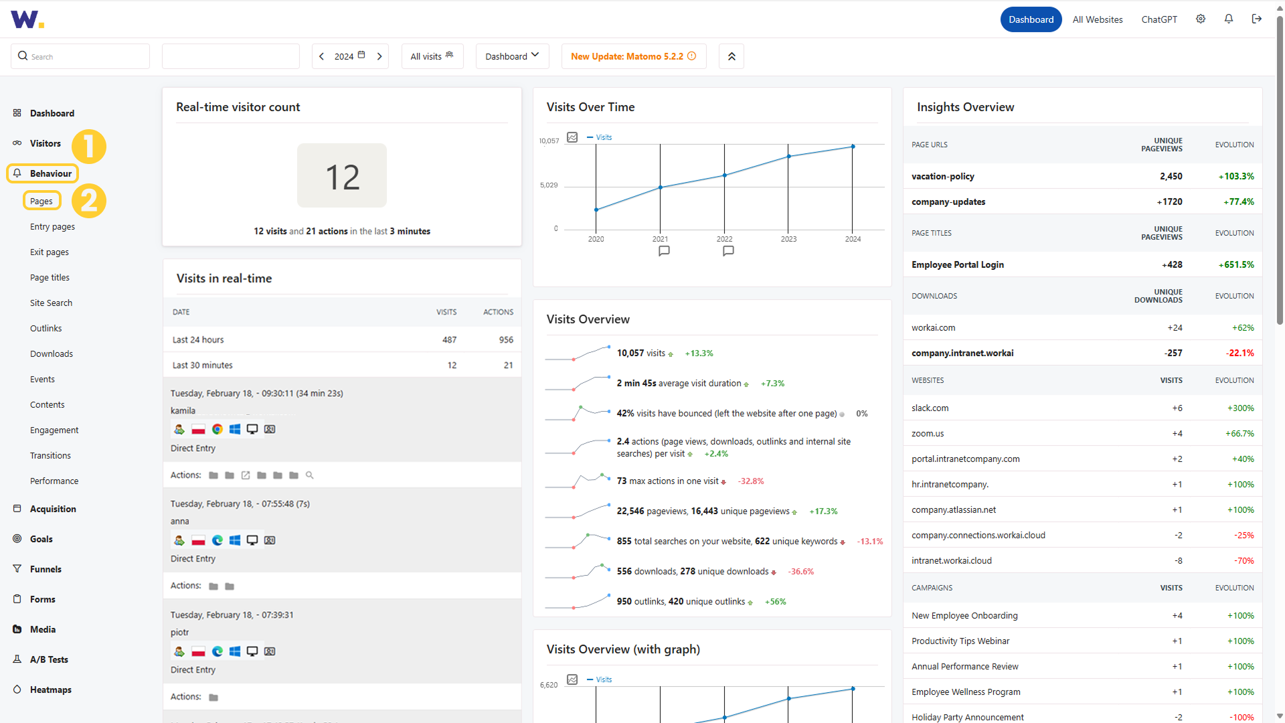Click Windows OS icon in piotr's visit

(235, 651)
